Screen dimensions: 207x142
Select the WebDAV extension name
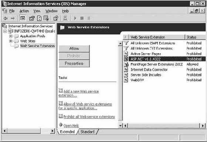coord(137,80)
